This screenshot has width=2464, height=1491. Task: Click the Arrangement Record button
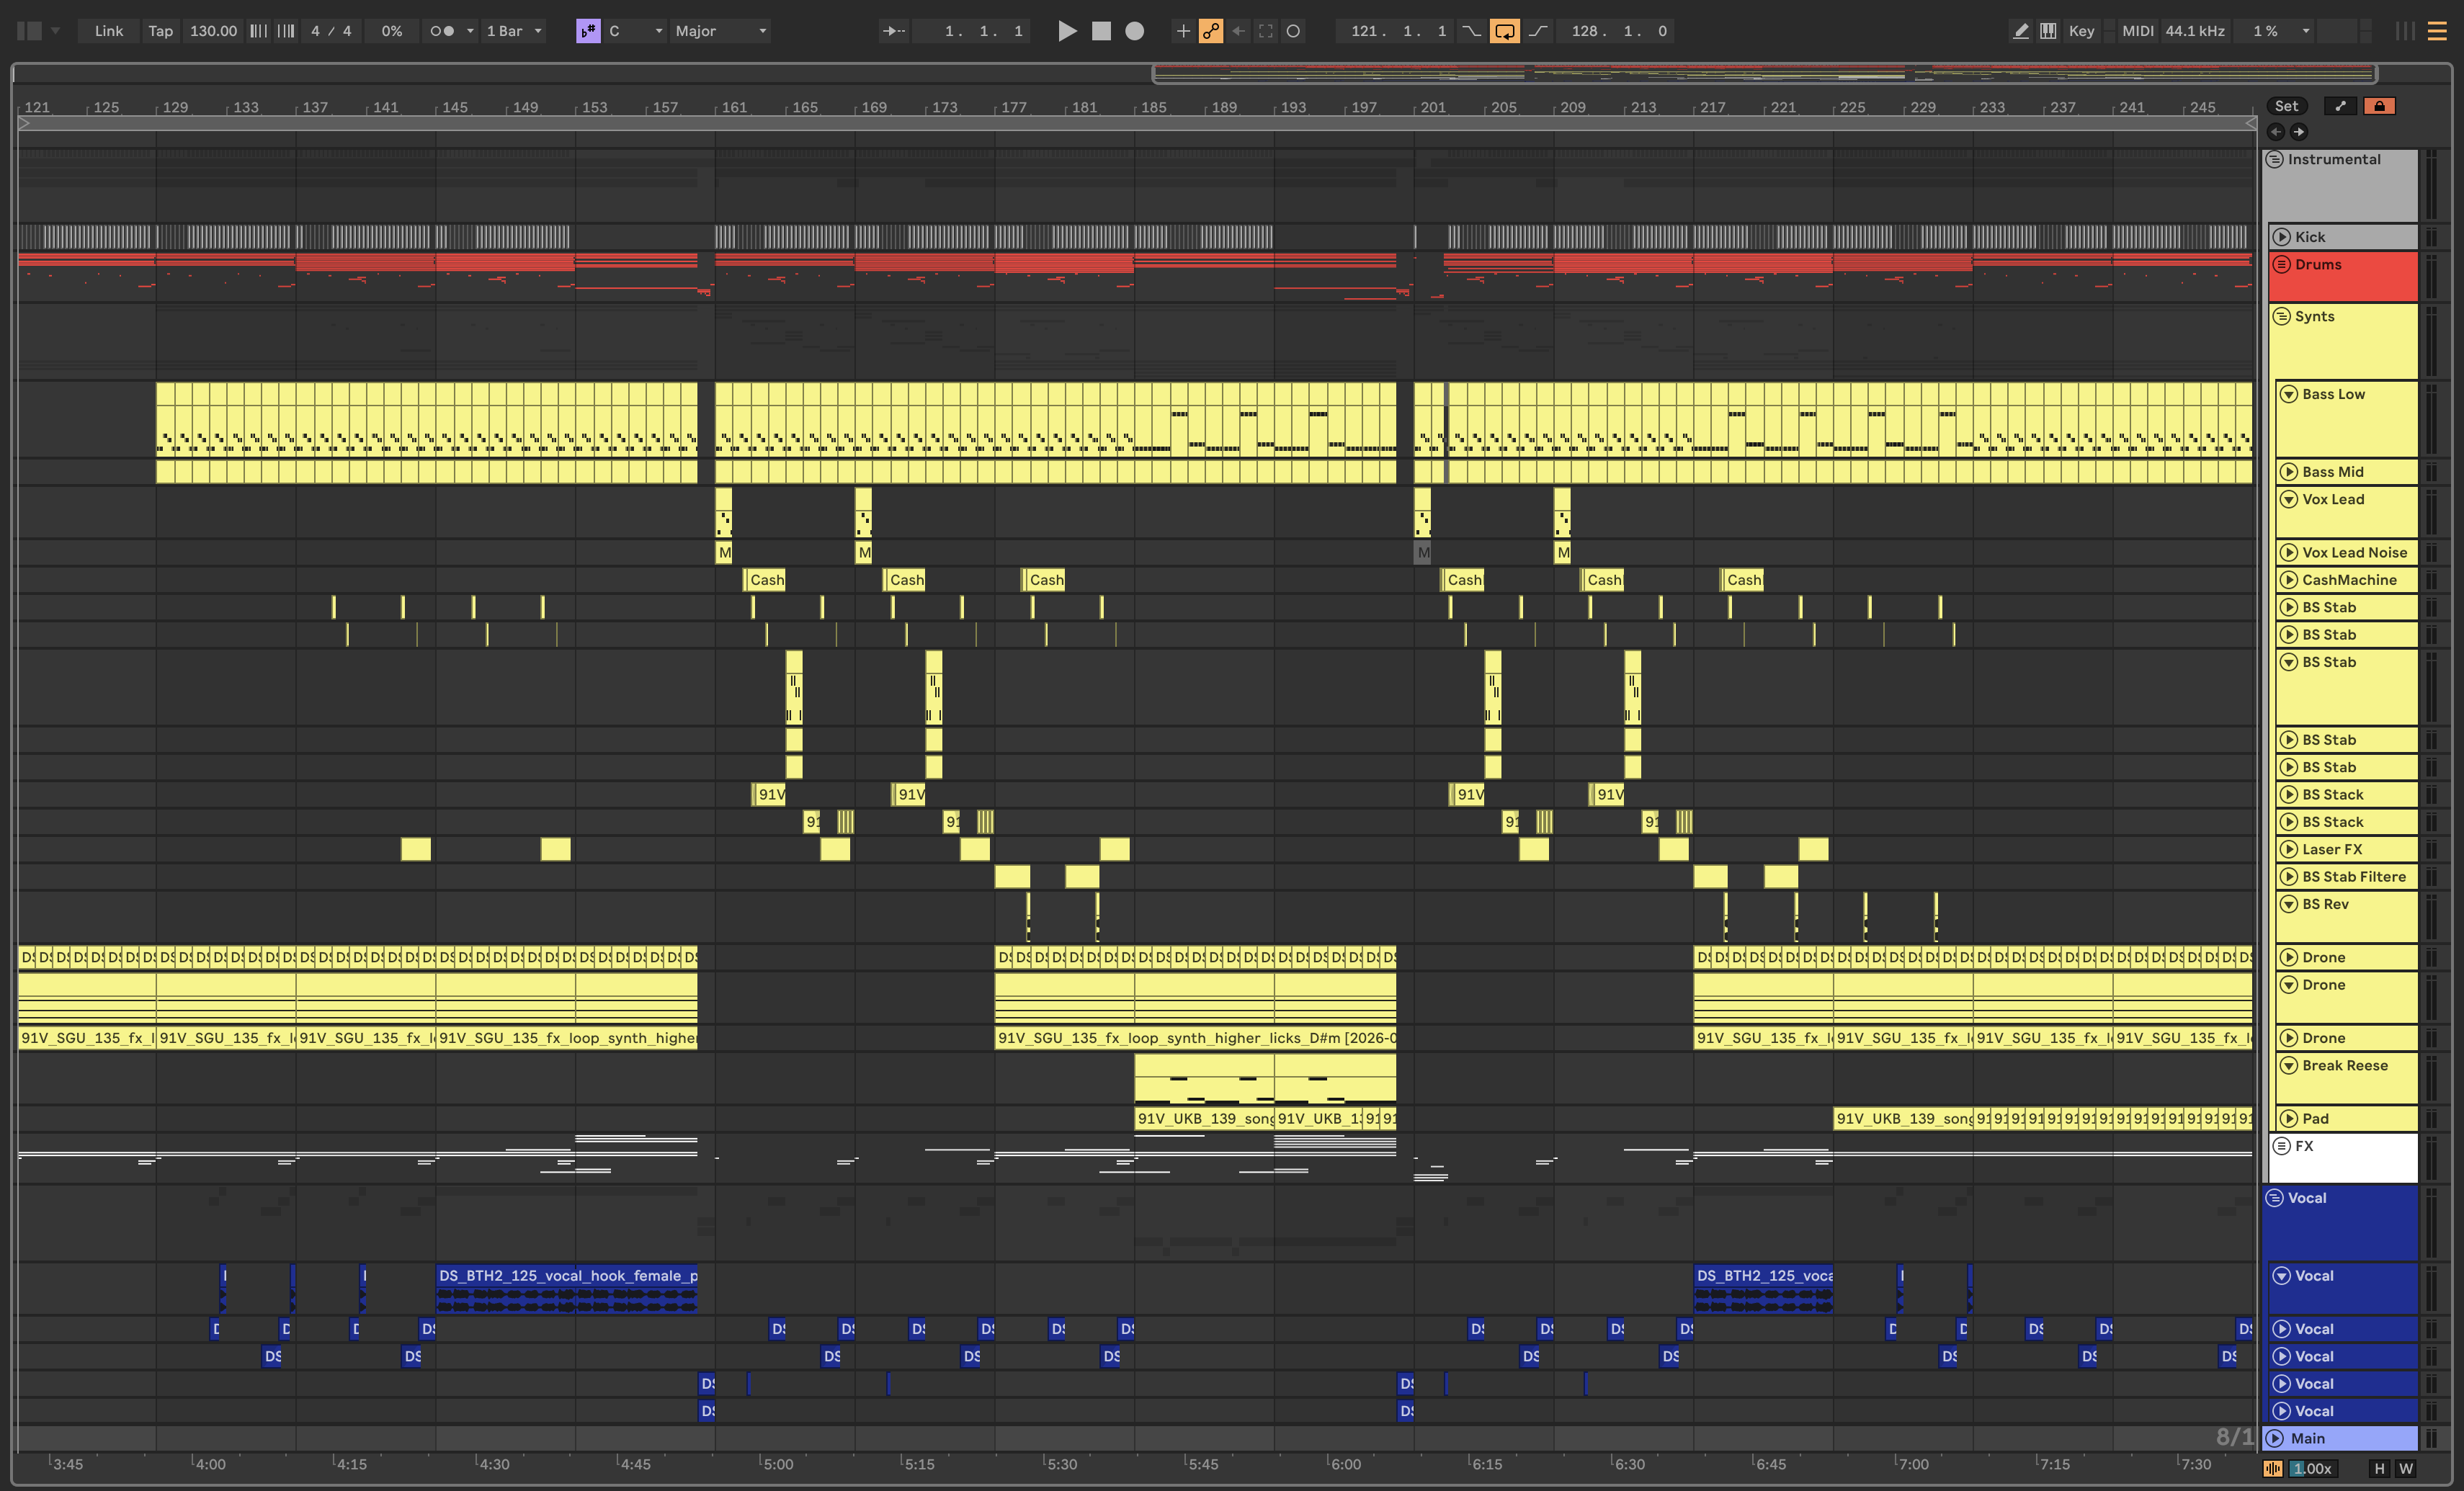[1134, 31]
